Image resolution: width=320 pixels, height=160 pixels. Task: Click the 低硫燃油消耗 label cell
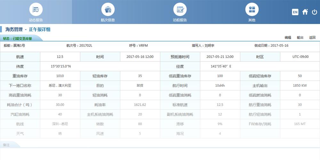tap(260, 95)
